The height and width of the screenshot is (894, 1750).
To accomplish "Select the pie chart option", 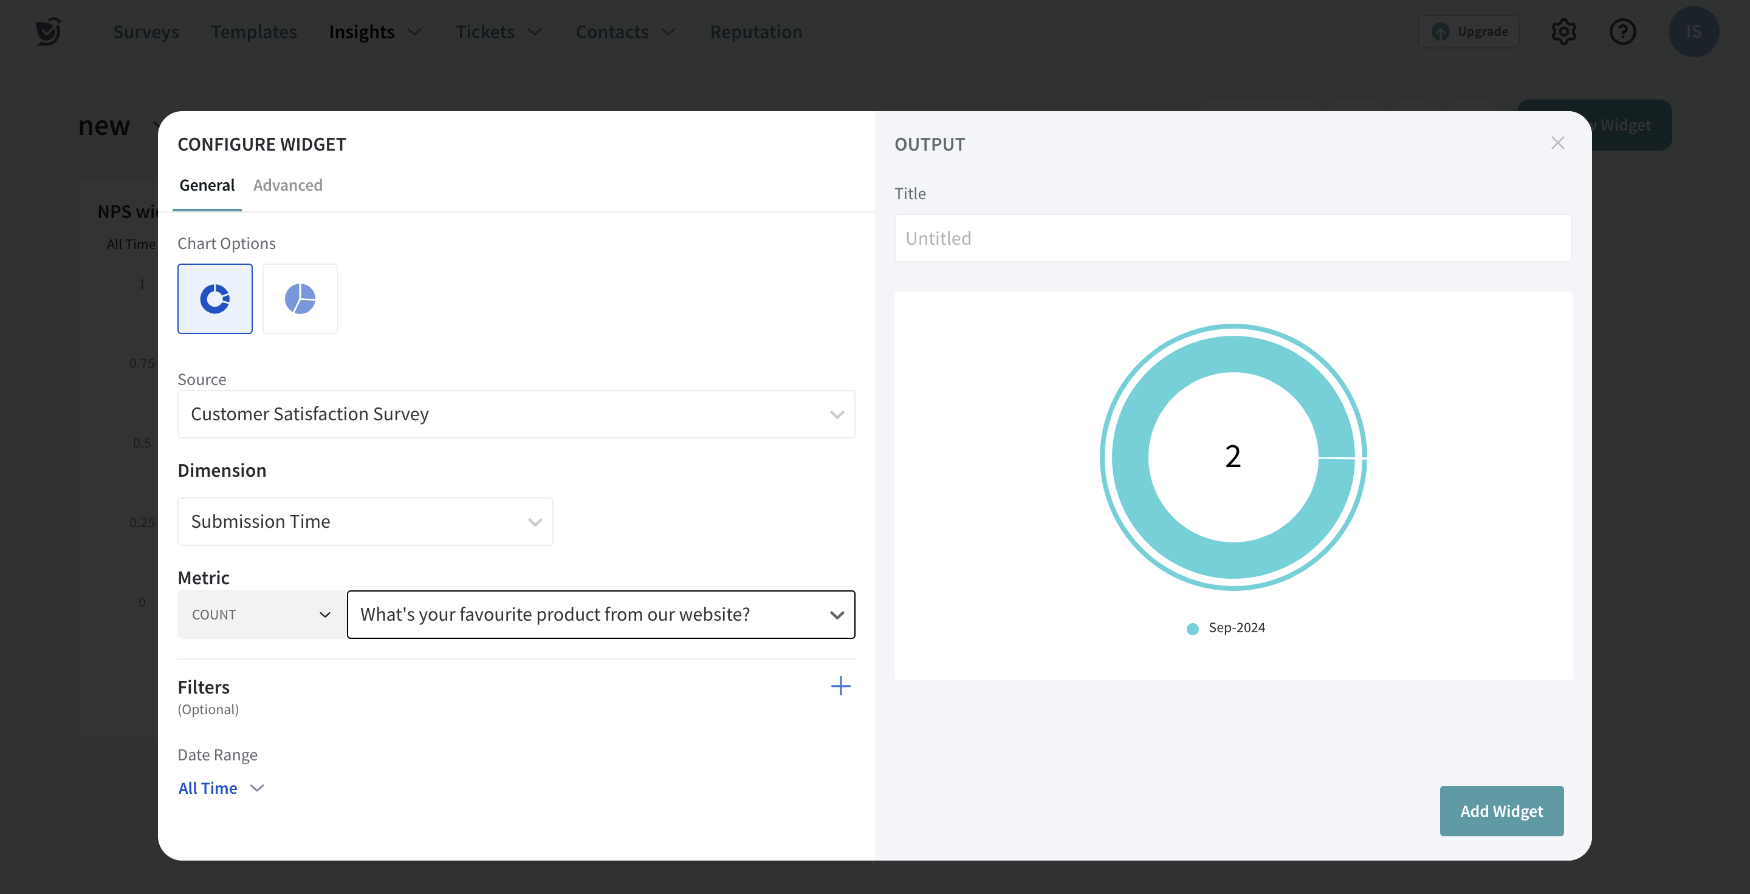I will (x=300, y=299).
